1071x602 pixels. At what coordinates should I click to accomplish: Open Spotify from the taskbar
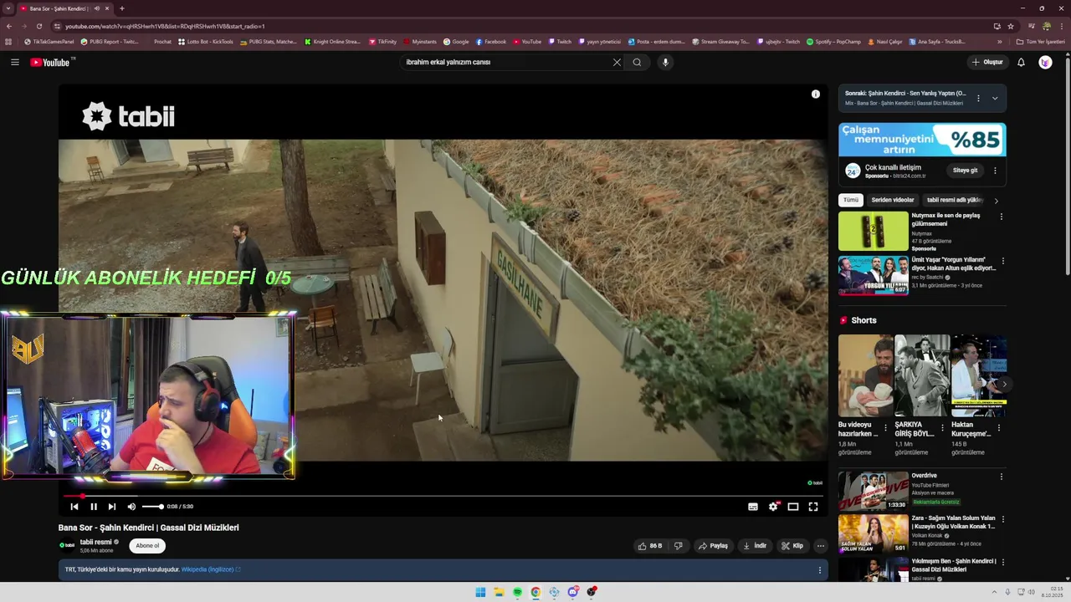(x=517, y=592)
